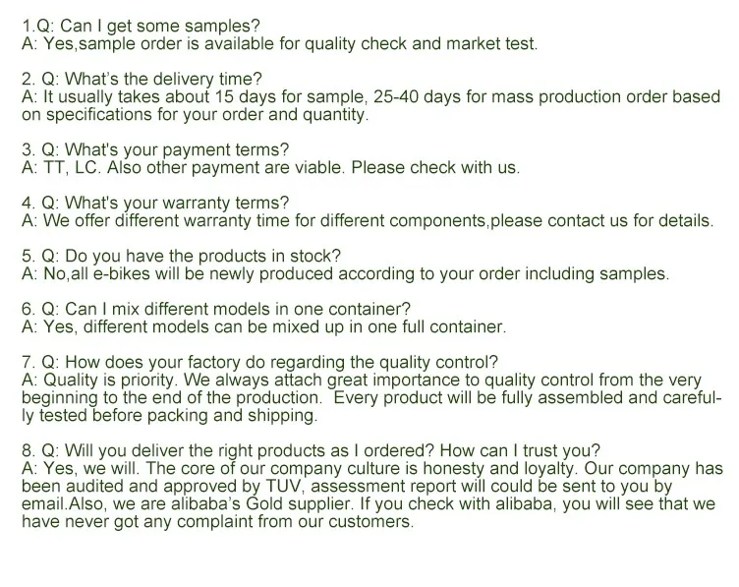Click the line 'Quality is priority'
This screenshot has height=587, width=739.
(362, 381)
